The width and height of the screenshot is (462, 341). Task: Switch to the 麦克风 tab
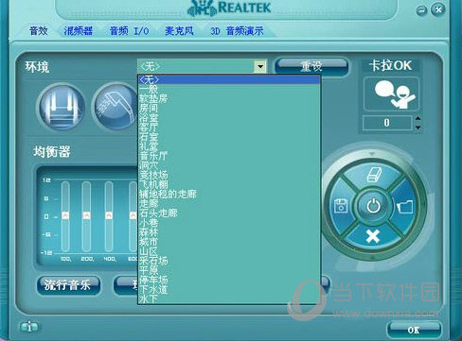179,30
